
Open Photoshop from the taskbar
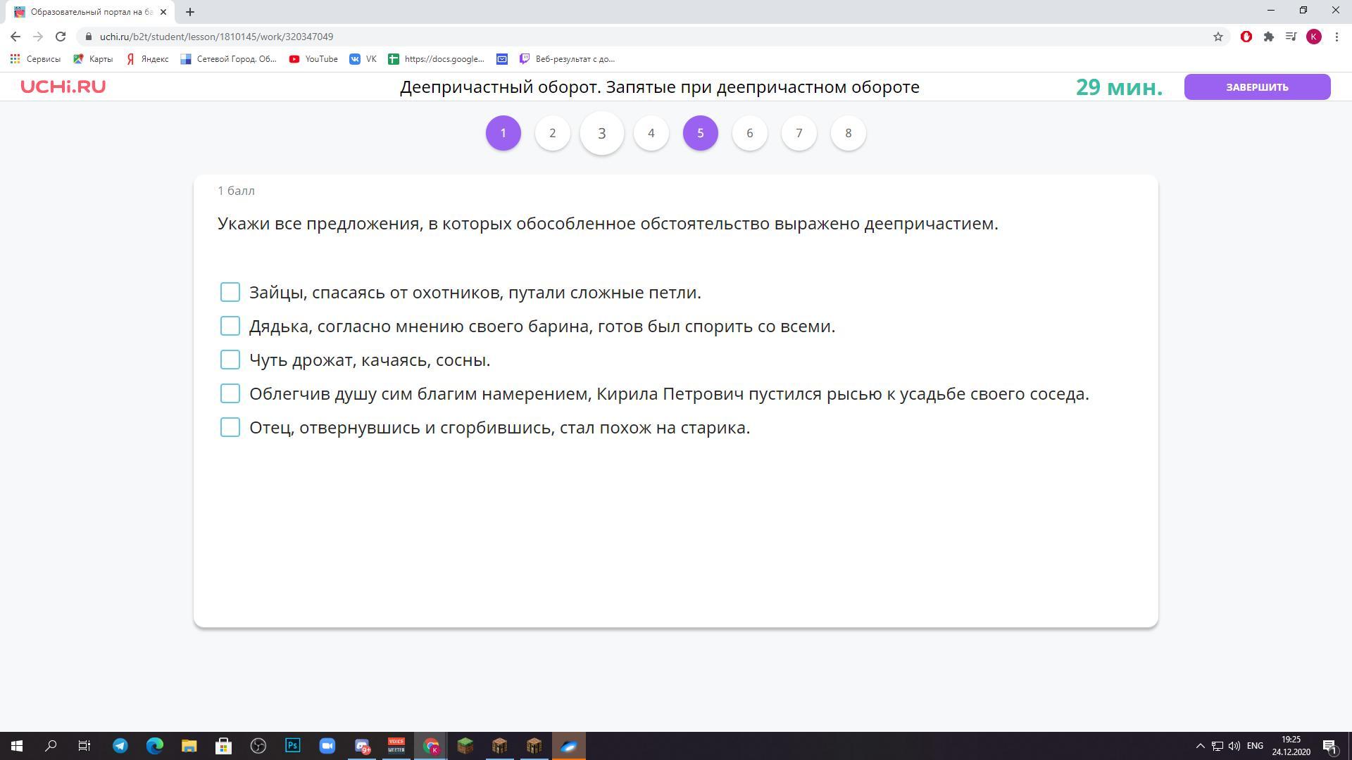(292, 746)
